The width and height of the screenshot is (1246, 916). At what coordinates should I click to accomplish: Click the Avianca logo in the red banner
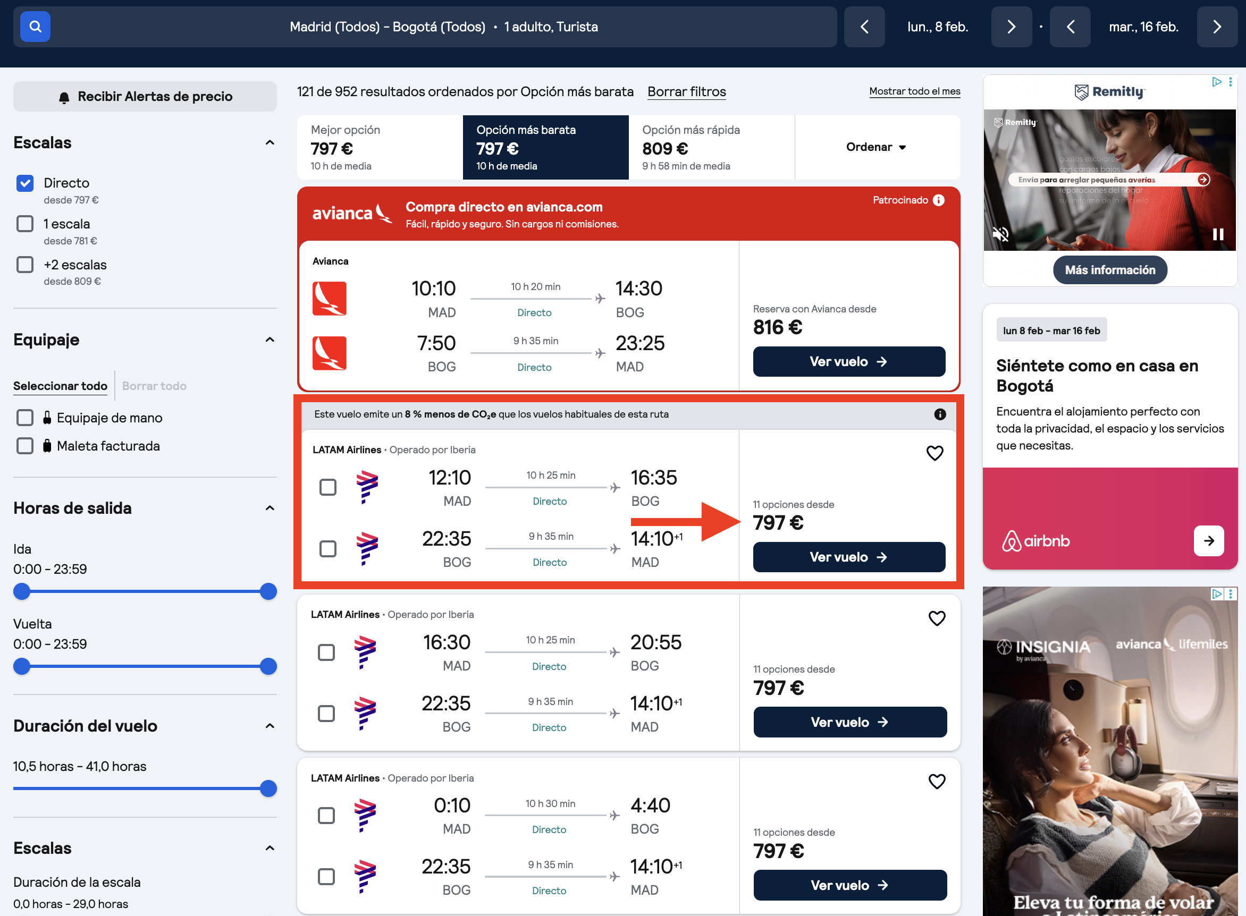[x=352, y=214]
